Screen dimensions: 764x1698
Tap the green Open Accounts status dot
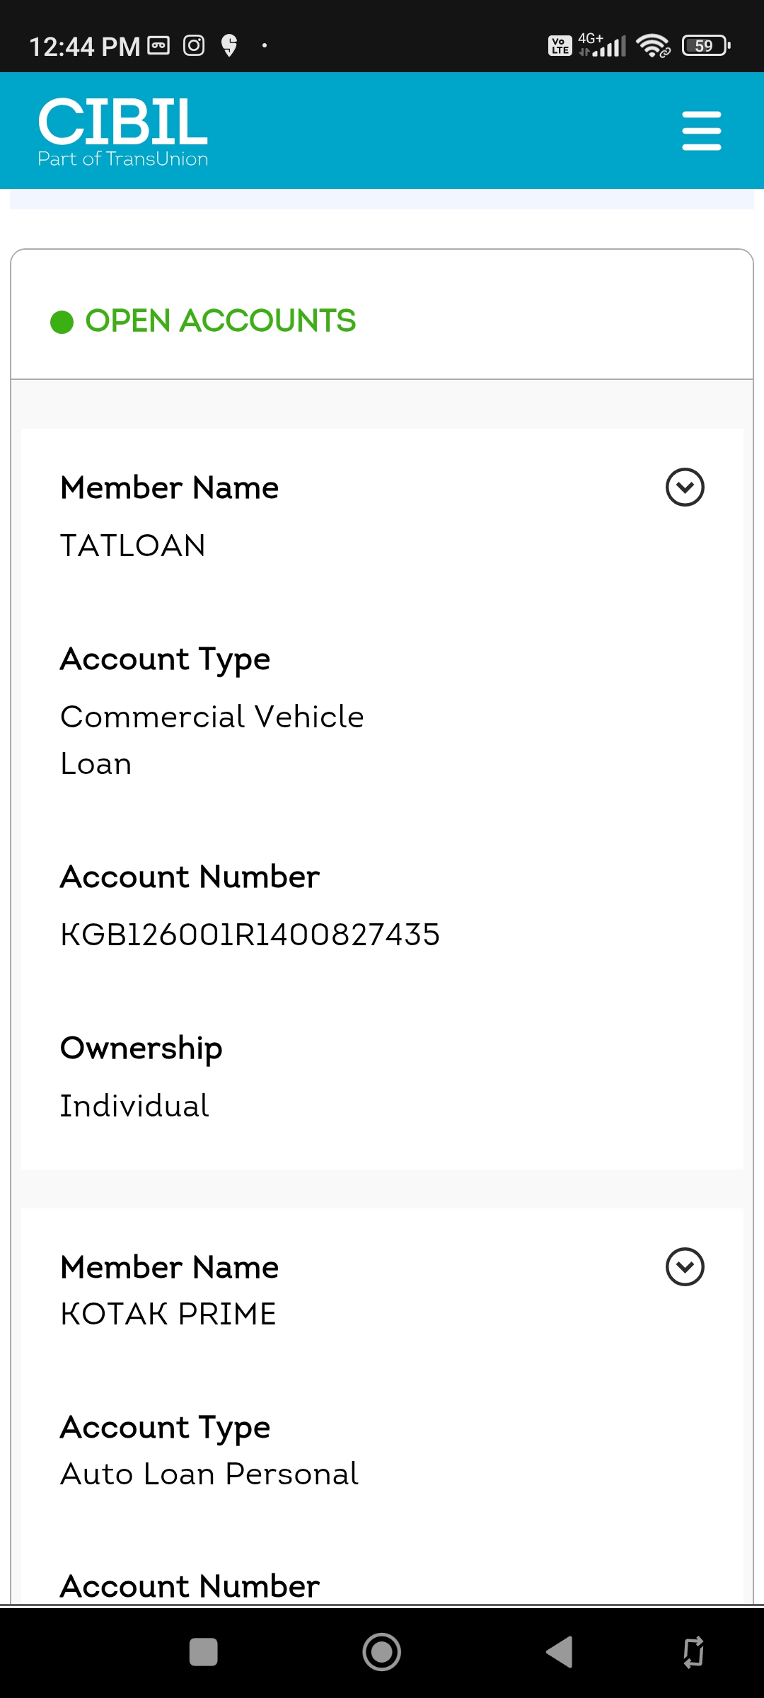coord(62,322)
